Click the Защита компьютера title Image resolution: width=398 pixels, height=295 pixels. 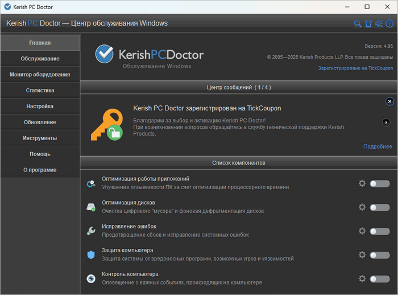click(x=127, y=250)
